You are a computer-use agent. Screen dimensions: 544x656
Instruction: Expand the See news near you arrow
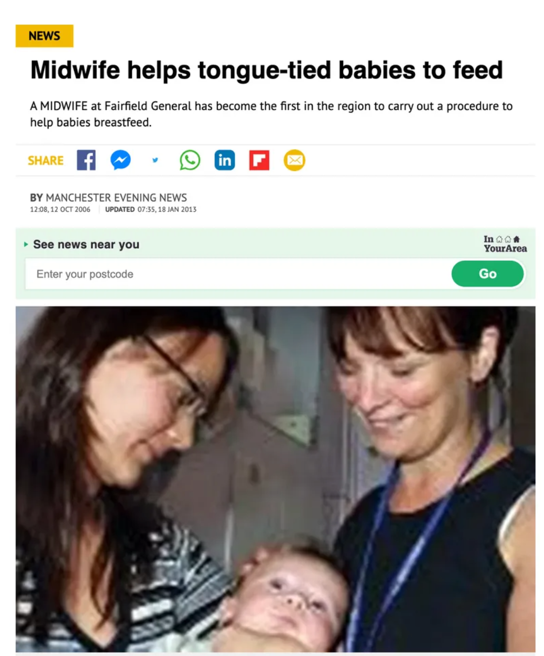coord(26,244)
